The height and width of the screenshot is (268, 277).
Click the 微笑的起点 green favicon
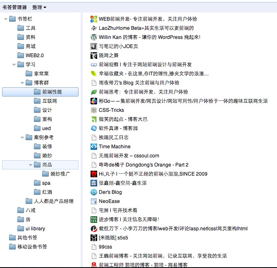point(94,119)
